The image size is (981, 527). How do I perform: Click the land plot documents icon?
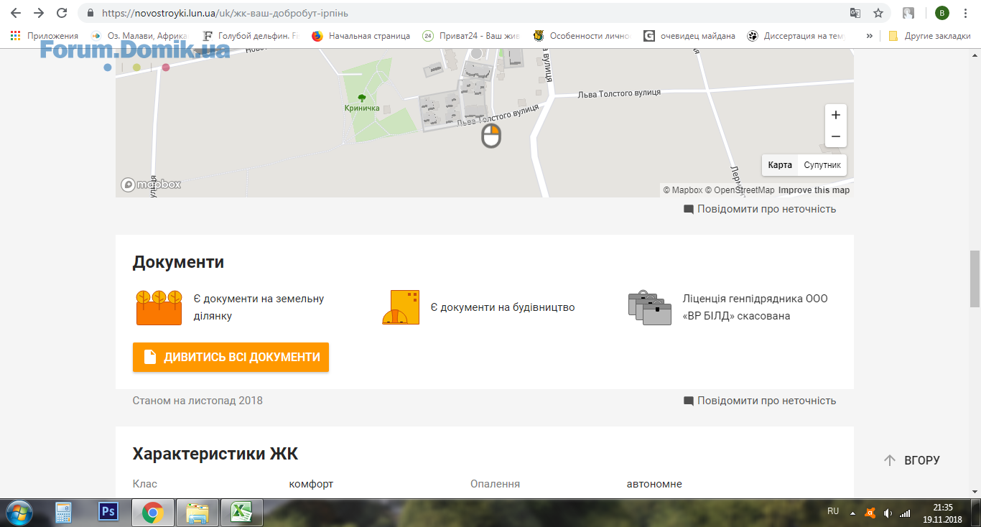pyautogui.click(x=159, y=307)
